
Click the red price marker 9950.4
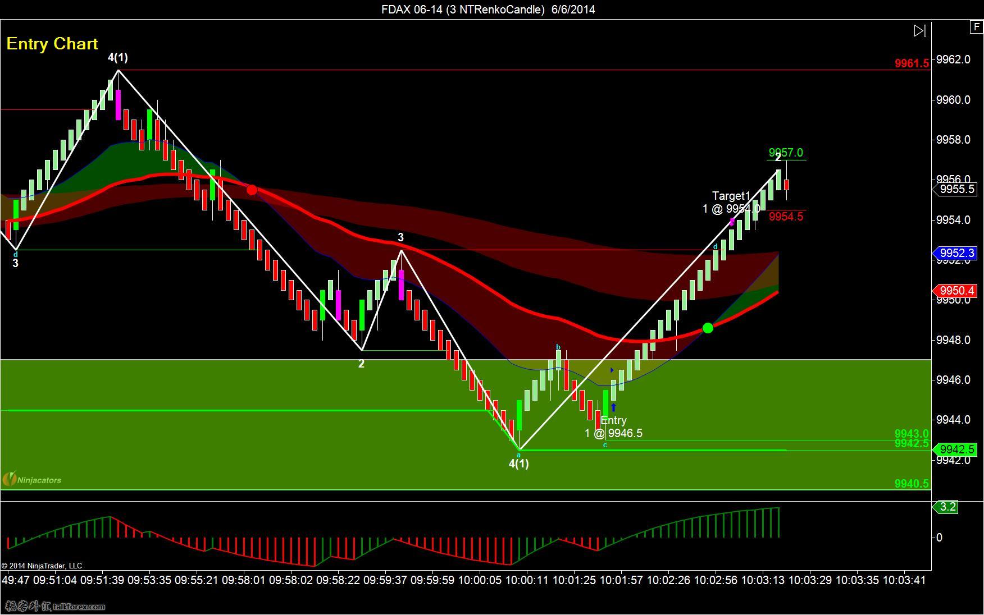tap(955, 291)
